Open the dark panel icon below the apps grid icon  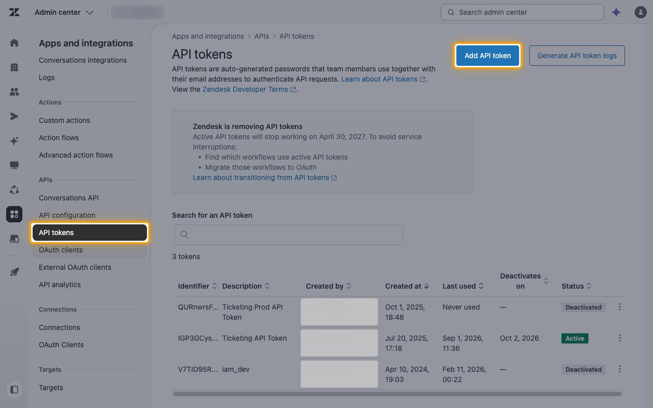pos(14,239)
